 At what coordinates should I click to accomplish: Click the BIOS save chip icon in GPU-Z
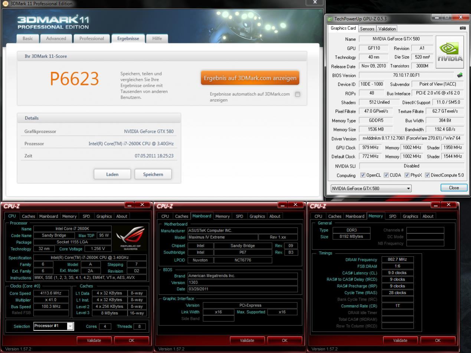click(460, 75)
